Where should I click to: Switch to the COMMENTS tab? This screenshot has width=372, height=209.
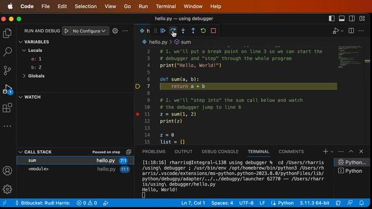tap(291, 152)
